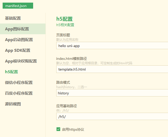The height and width of the screenshot is (137, 168).
Task: Click the 启用https协议 label text
Action: (x=73, y=129)
